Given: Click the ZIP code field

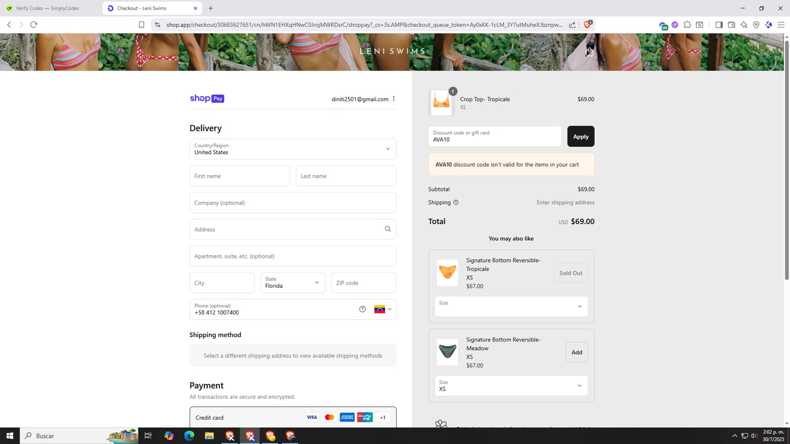Looking at the screenshot, I should tap(363, 282).
